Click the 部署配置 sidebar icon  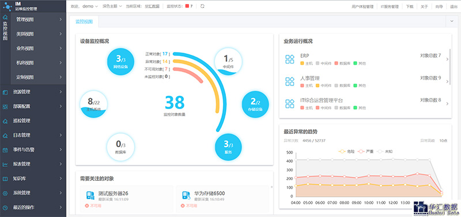(x=5, y=107)
